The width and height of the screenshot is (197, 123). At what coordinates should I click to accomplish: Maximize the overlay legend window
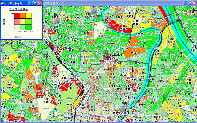[35, 3]
